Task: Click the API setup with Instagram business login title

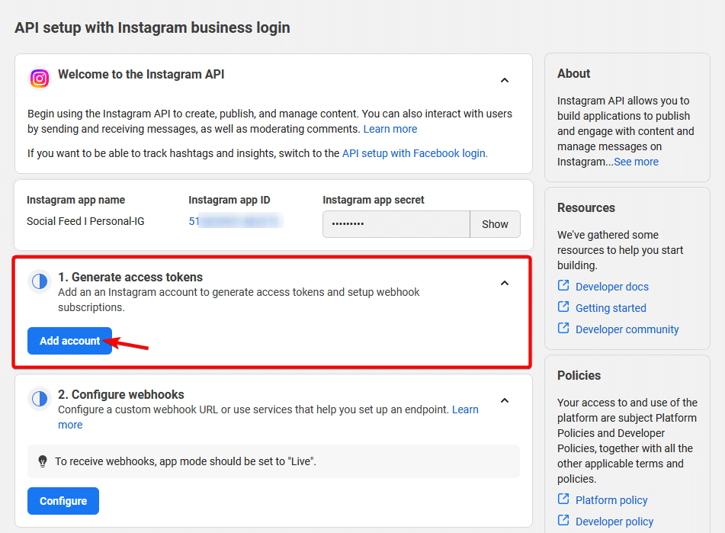Action: point(152,27)
